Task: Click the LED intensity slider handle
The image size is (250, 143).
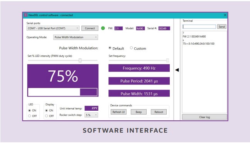Action: pyautogui.click(x=80, y=60)
